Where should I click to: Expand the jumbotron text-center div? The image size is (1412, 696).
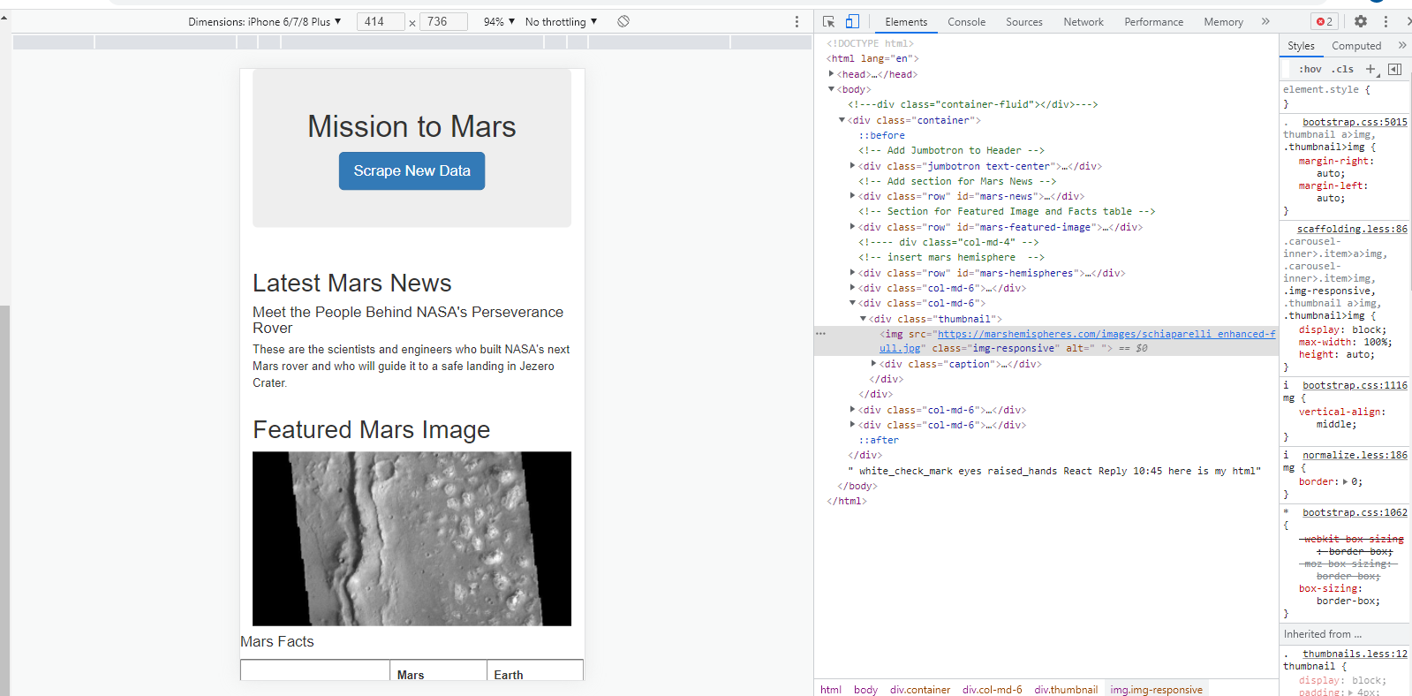(852, 166)
